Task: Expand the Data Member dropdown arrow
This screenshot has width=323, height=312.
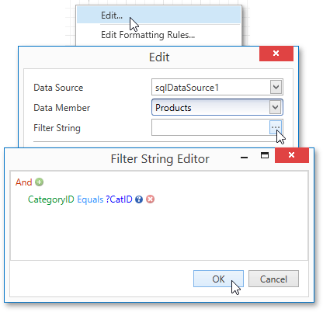Action: [275, 107]
